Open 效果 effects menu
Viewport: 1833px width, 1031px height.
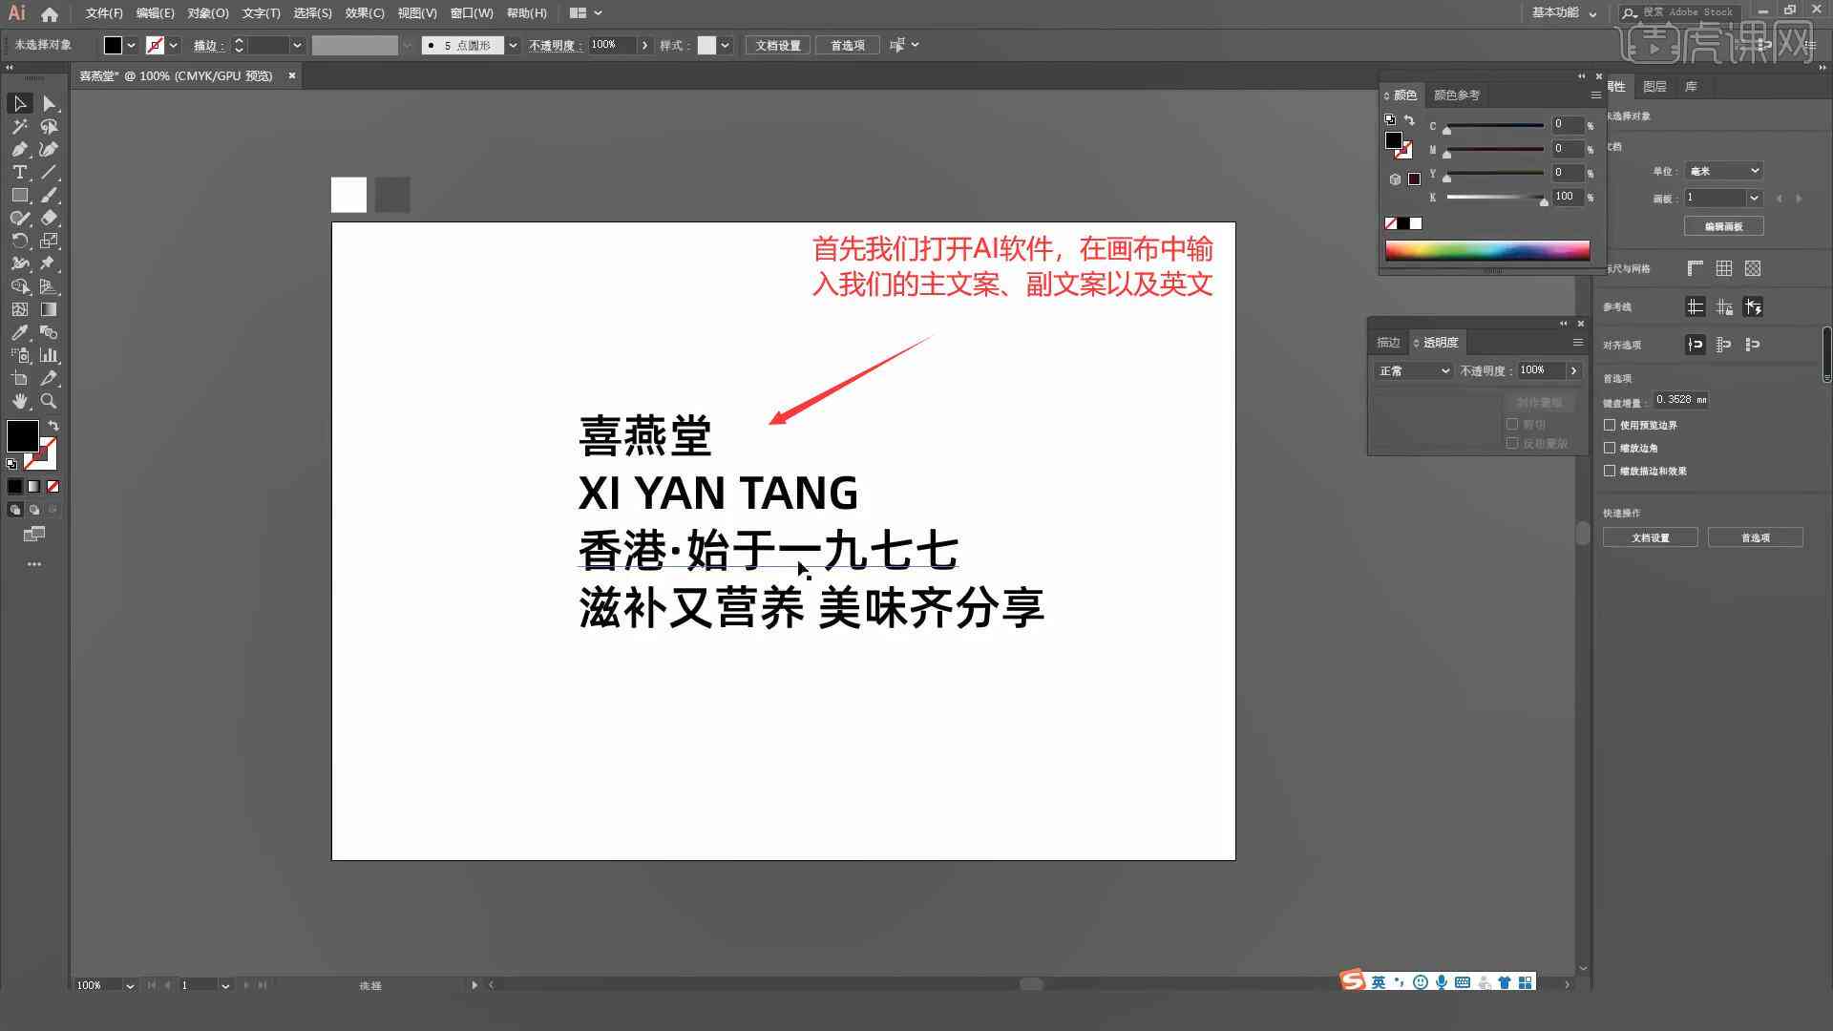(x=359, y=12)
